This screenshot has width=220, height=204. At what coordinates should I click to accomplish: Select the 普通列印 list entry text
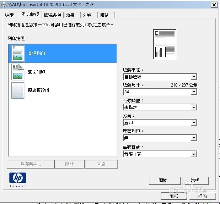tap(37, 54)
